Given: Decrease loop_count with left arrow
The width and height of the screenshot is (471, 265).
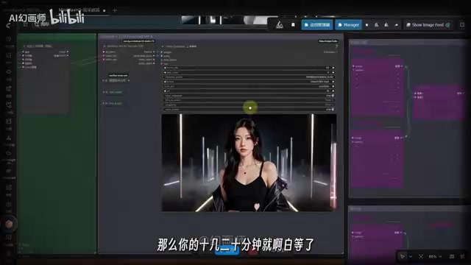Looking at the screenshot, I should coord(165,72).
